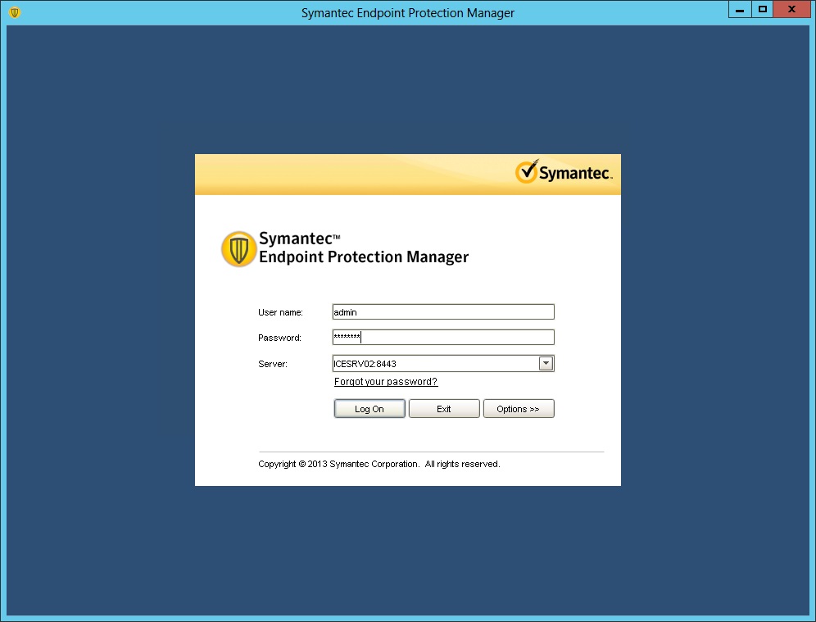Click the yellow checkmark Symantec logo
The image size is (816, 622).
point(527,172)
